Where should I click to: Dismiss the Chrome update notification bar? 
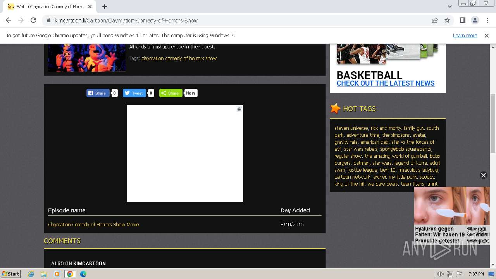tap(487, 36)
